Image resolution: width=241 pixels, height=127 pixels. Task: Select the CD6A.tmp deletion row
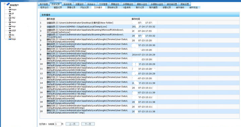[x=139, y=74]
